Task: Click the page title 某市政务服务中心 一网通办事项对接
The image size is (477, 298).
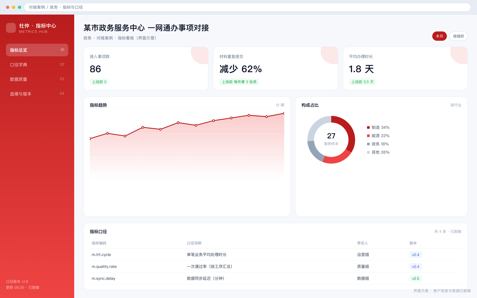Action: tap(146, 28)
